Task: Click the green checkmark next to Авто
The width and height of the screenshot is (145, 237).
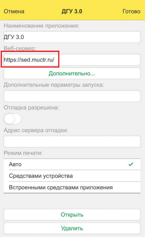Action: [131, 164]
